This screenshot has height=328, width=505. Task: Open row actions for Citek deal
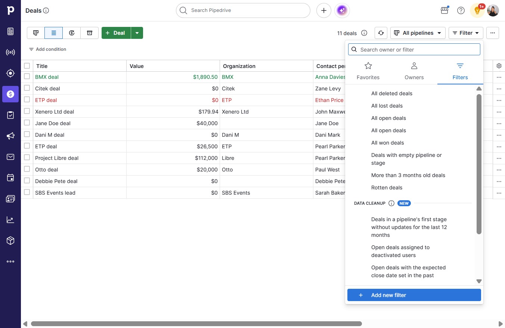click(x=499, y=89)
